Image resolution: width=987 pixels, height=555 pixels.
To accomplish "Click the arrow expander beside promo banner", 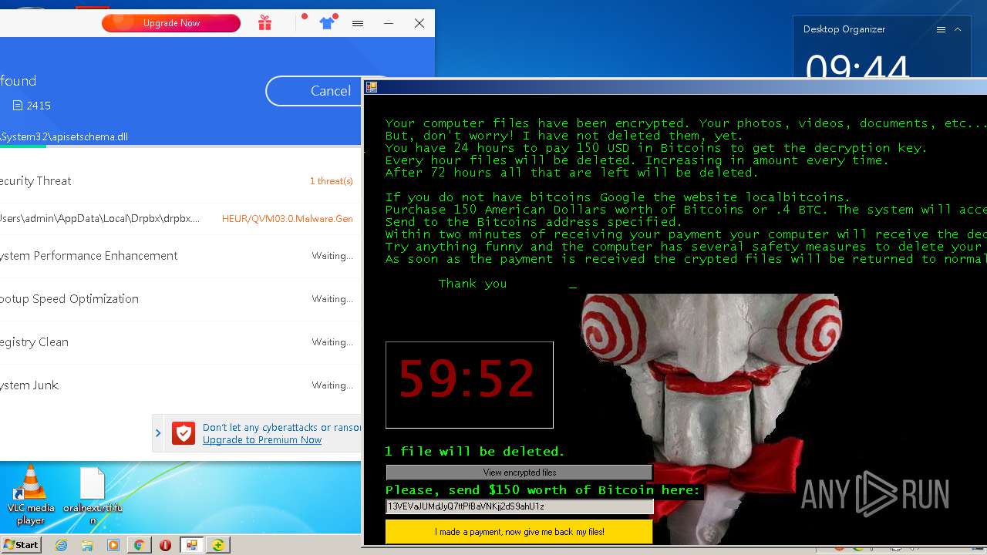I will 158,433.
